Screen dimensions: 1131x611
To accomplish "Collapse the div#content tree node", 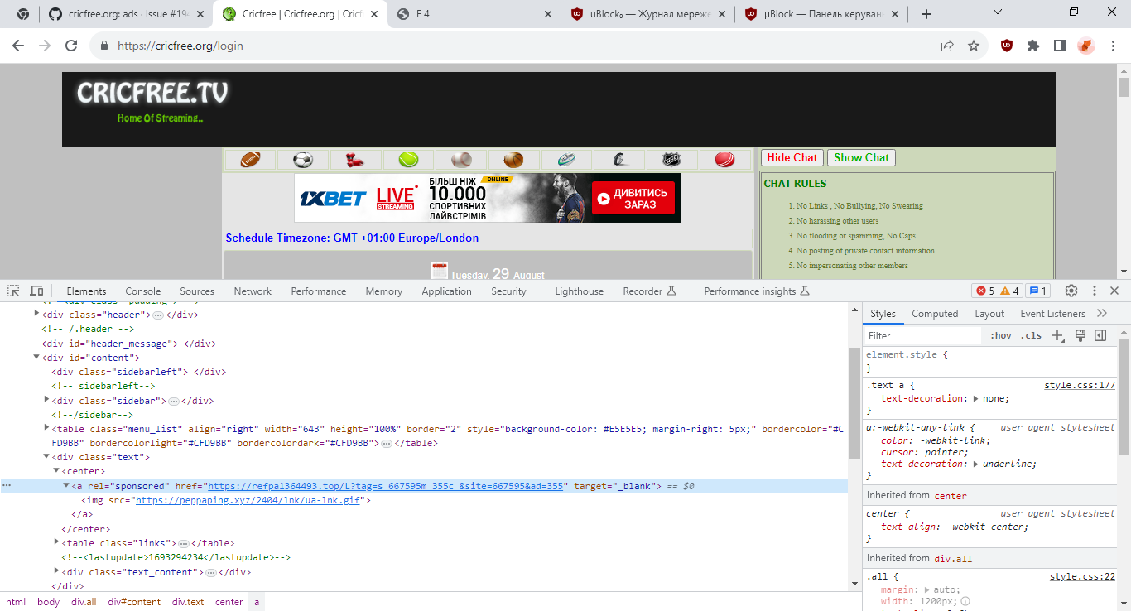I will (36, 357).
